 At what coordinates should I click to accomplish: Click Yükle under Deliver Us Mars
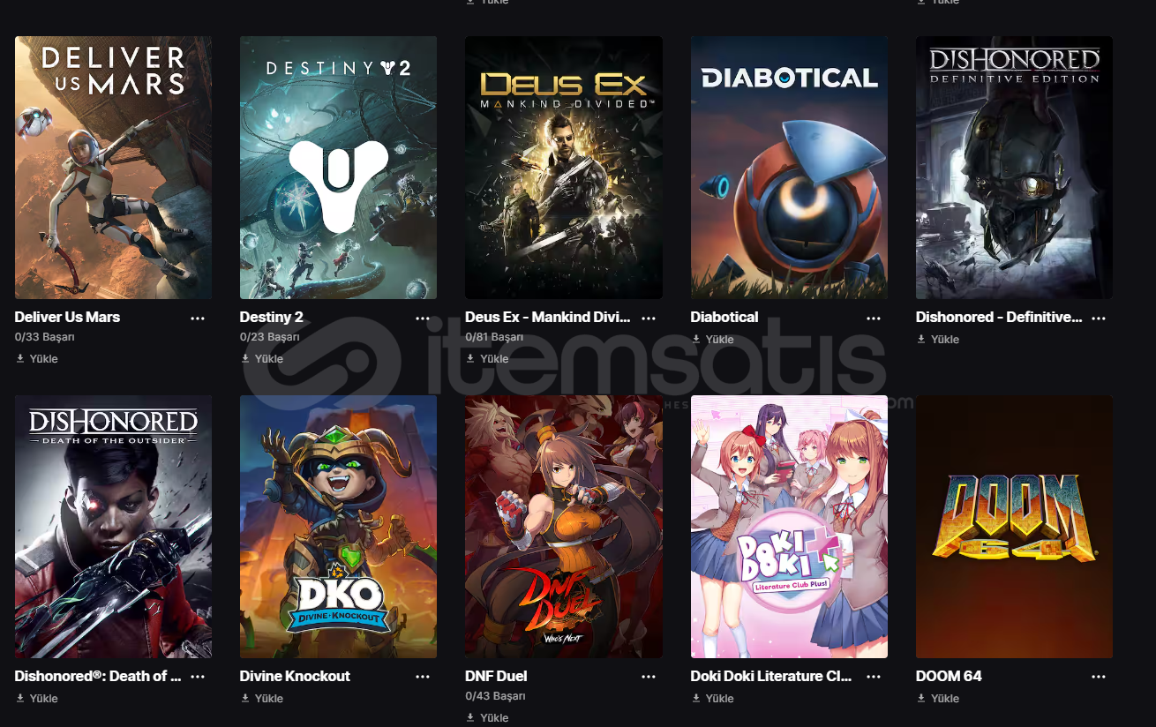[x=37, y=359]
